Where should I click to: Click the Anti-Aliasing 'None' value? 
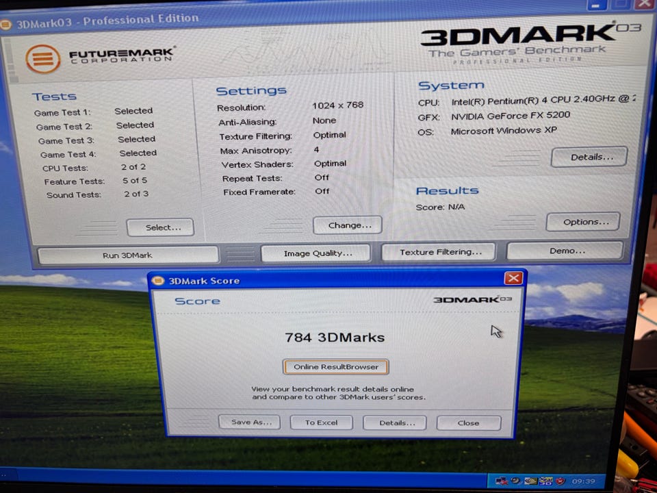tap(324, 121)
